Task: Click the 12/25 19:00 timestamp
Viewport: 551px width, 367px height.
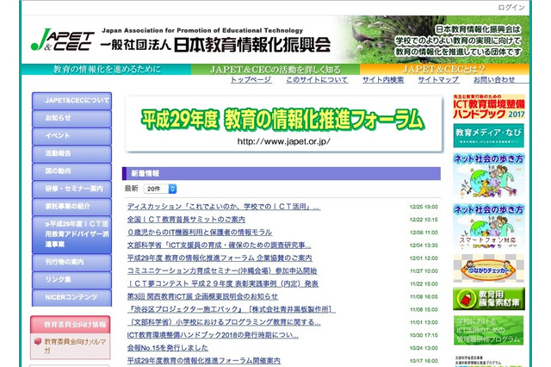Action: pyautogui.click(x=424, y=207)
